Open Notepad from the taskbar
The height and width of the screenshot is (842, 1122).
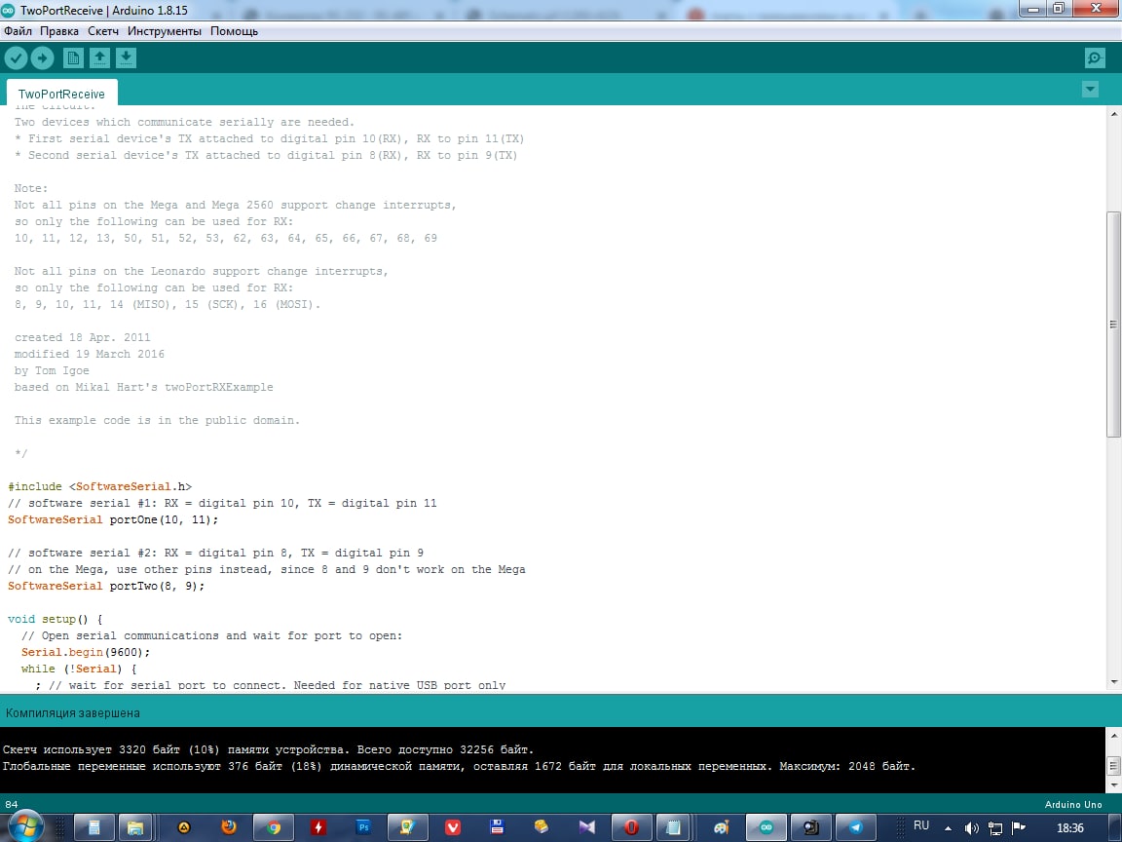point(673,827)
